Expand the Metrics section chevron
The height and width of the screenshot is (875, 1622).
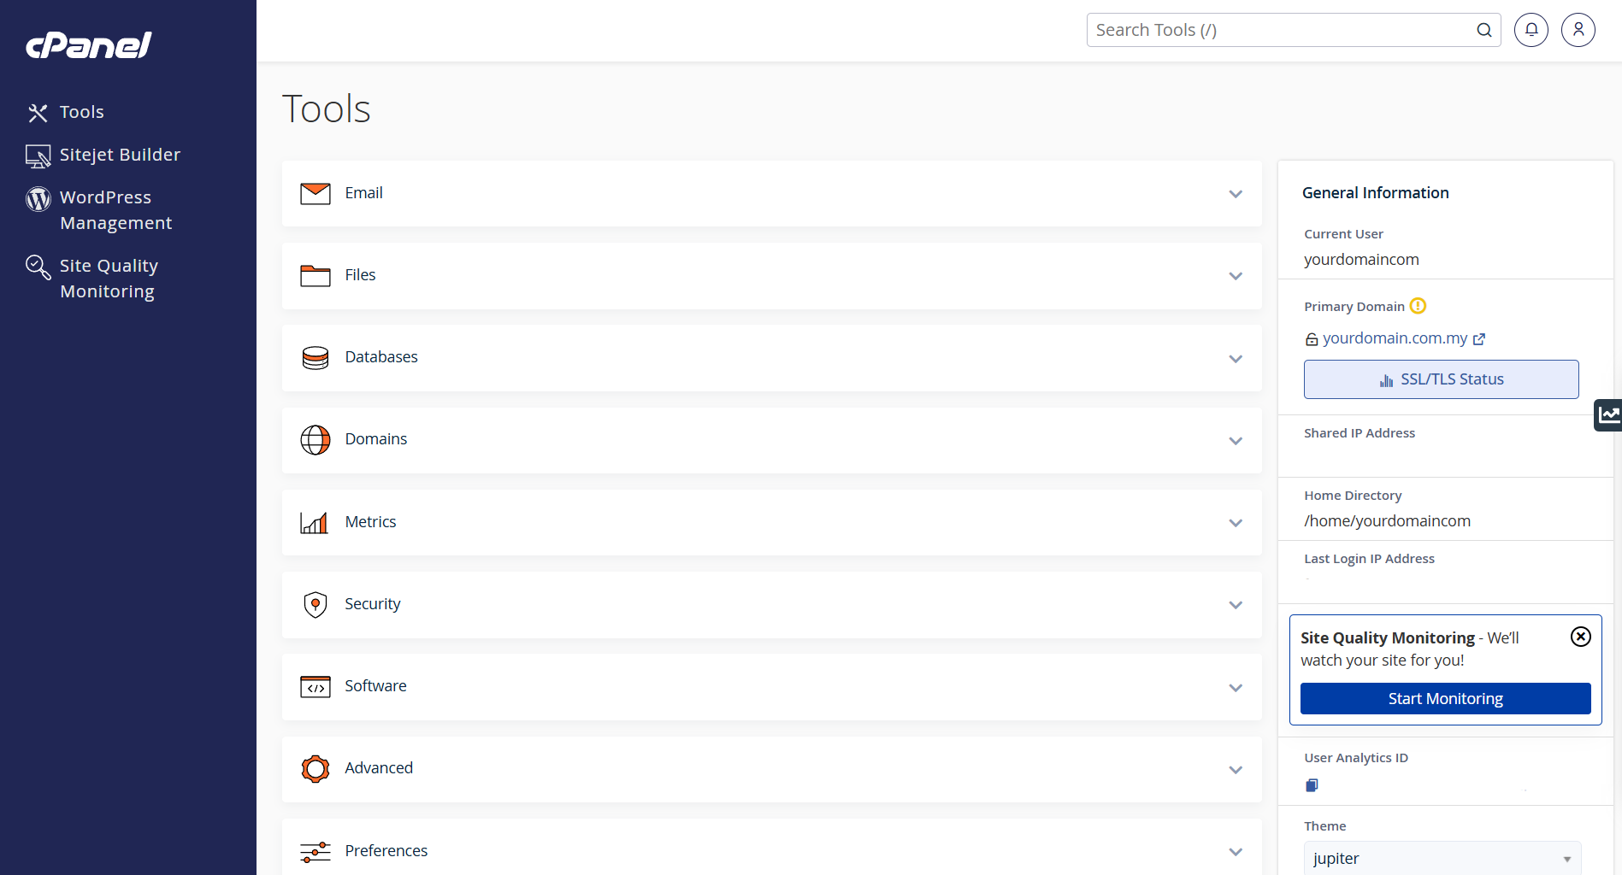pyautogui.click(x=1235, y=523)
